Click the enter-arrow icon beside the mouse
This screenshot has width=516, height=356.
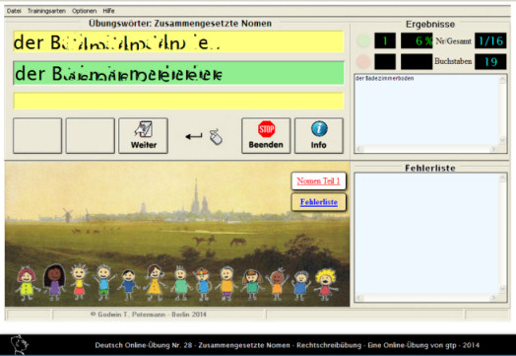[194, 136]
